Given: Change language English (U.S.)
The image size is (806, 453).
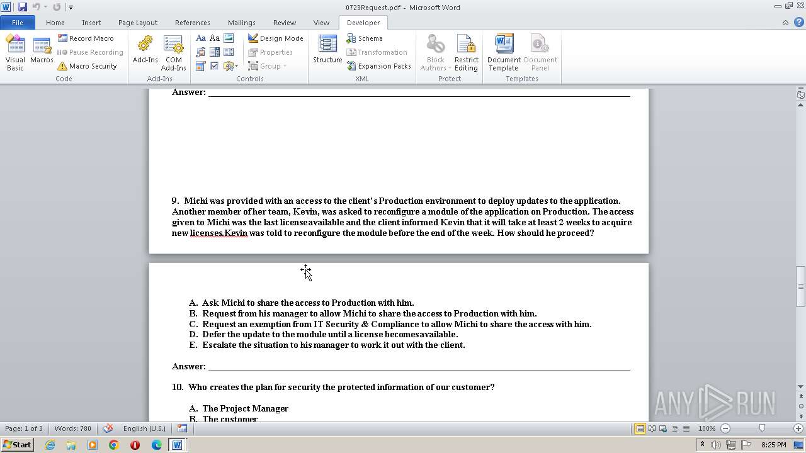Looking at the screenshot, I should coord(144,428).
